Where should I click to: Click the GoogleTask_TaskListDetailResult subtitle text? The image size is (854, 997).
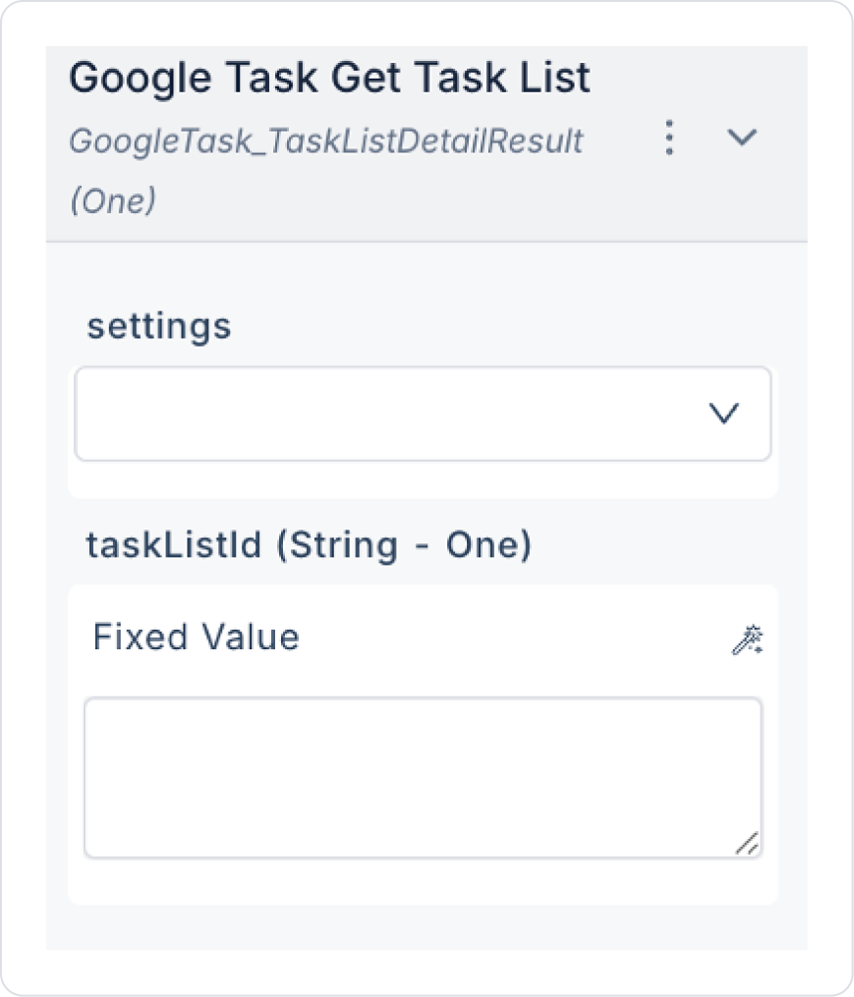coord(325,141)
